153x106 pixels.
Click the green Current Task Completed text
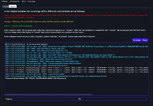click(x=18, y=26)
